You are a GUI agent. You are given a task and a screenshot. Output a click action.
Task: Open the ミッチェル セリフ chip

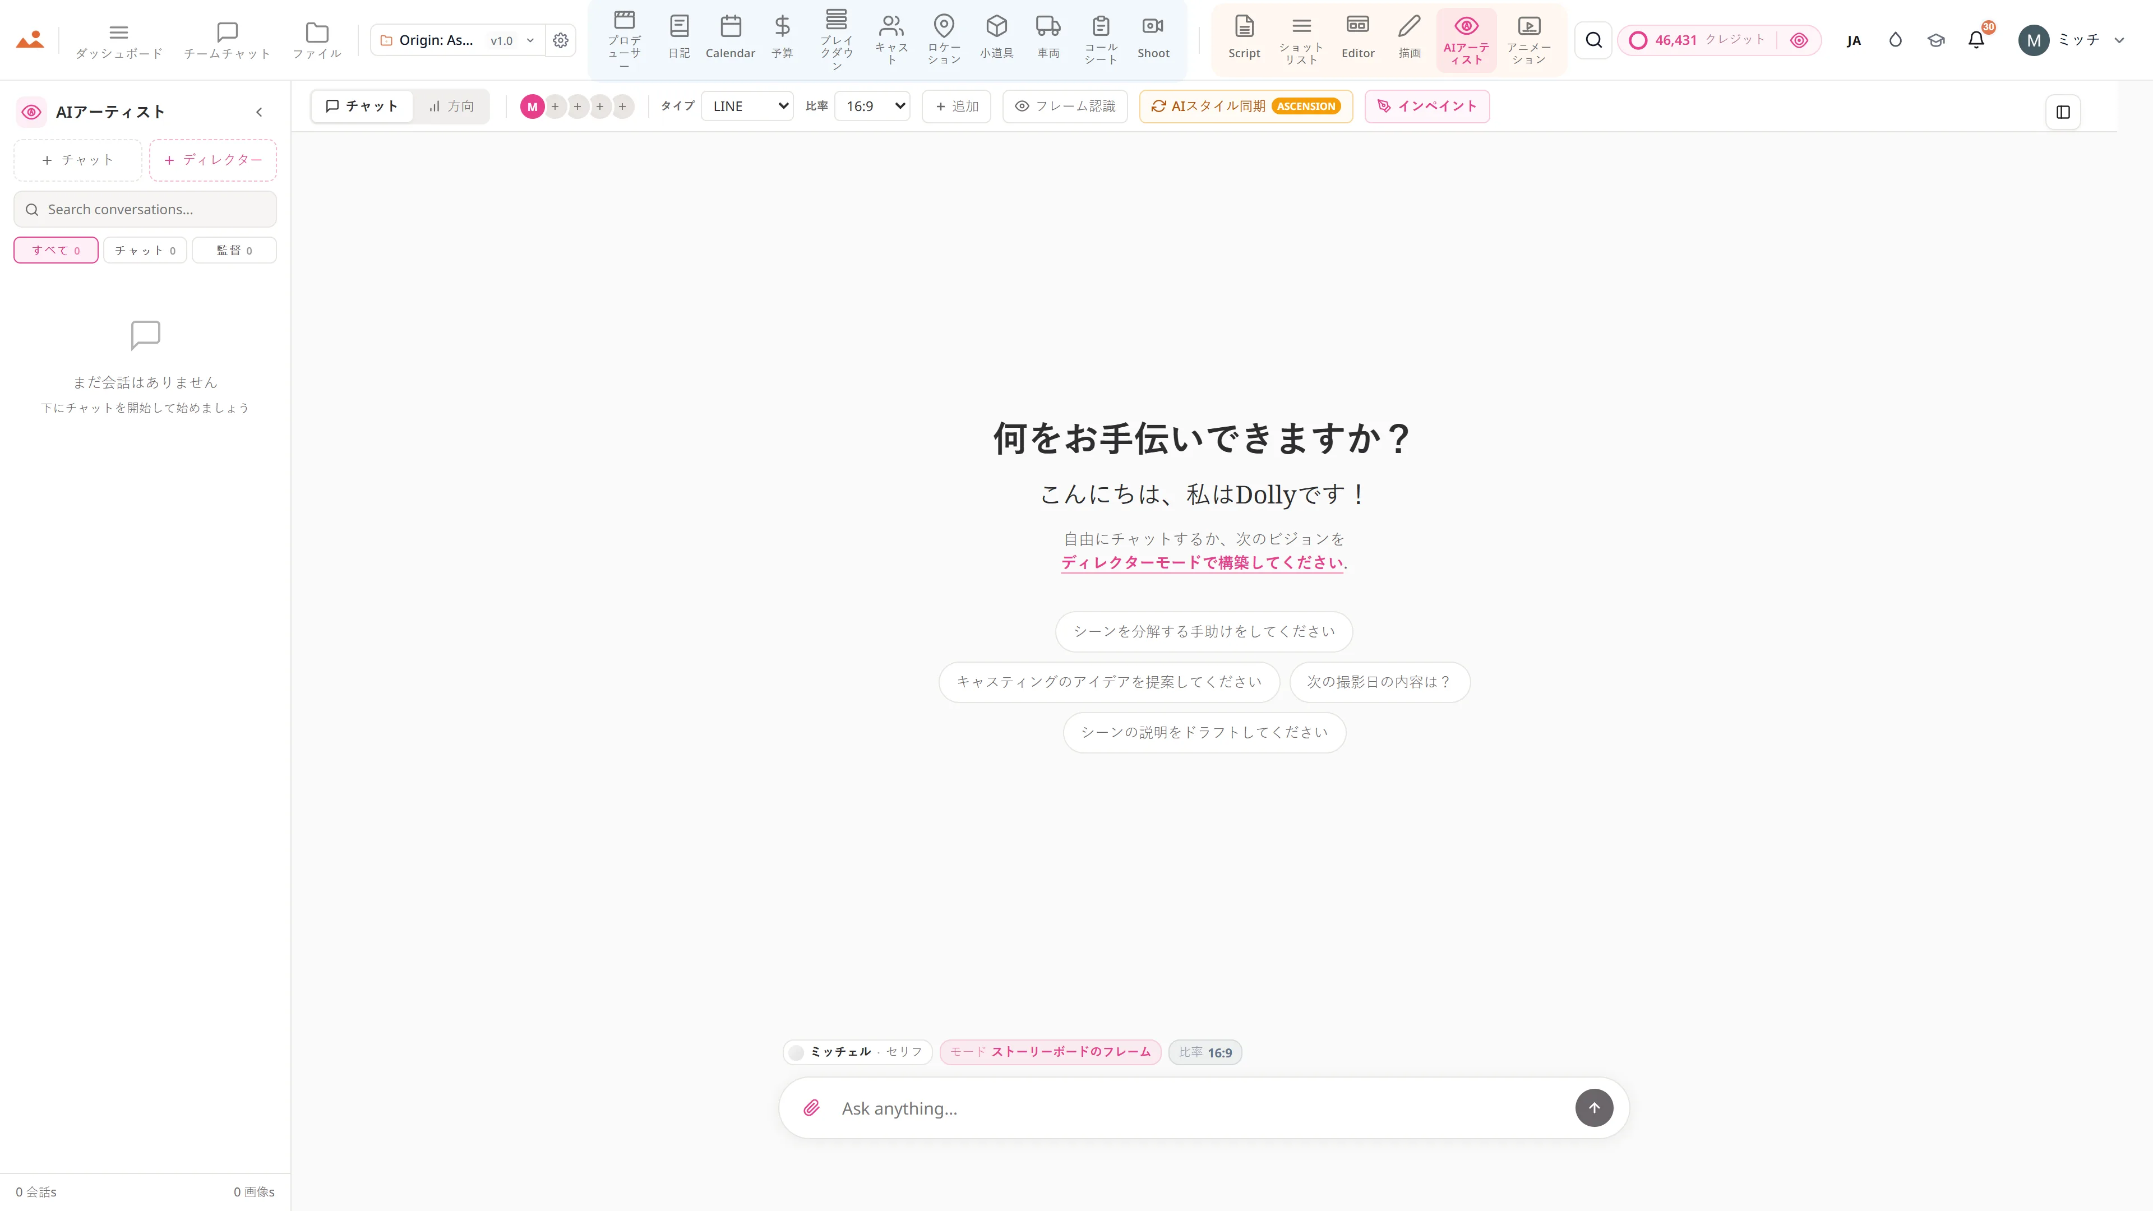857,1051
